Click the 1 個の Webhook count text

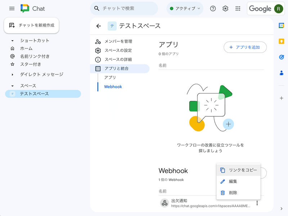(171, 180)
